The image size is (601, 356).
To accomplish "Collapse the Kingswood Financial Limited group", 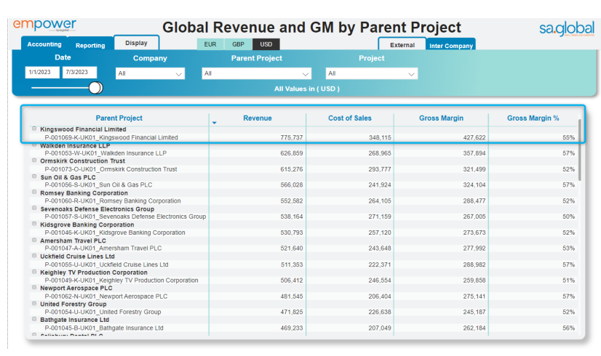I will [34, 129].
